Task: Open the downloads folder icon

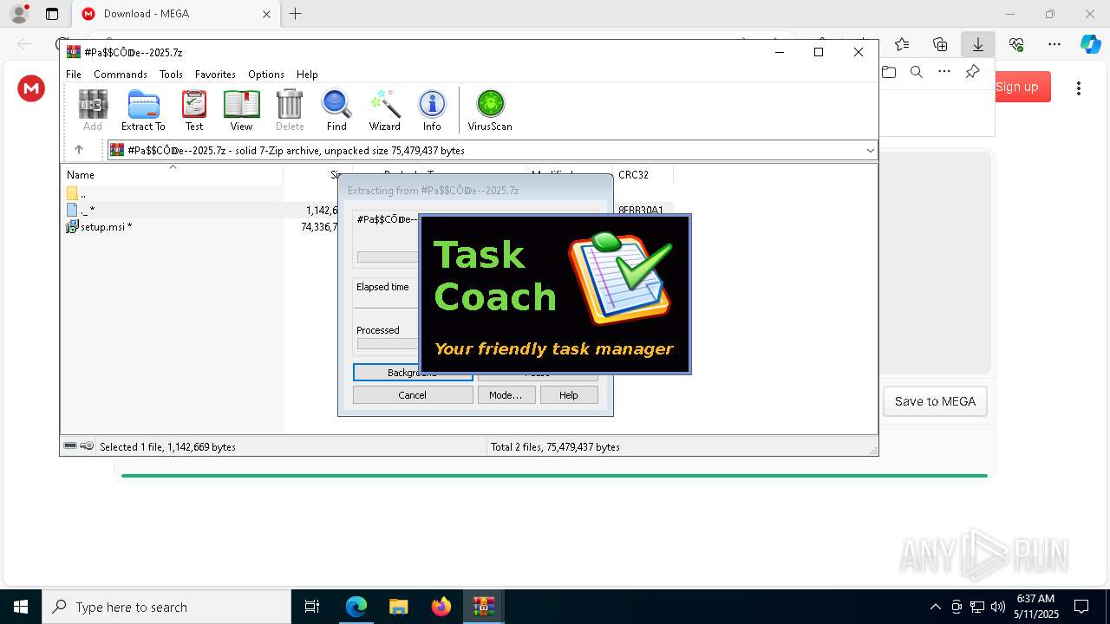Action: click(889, 72)
